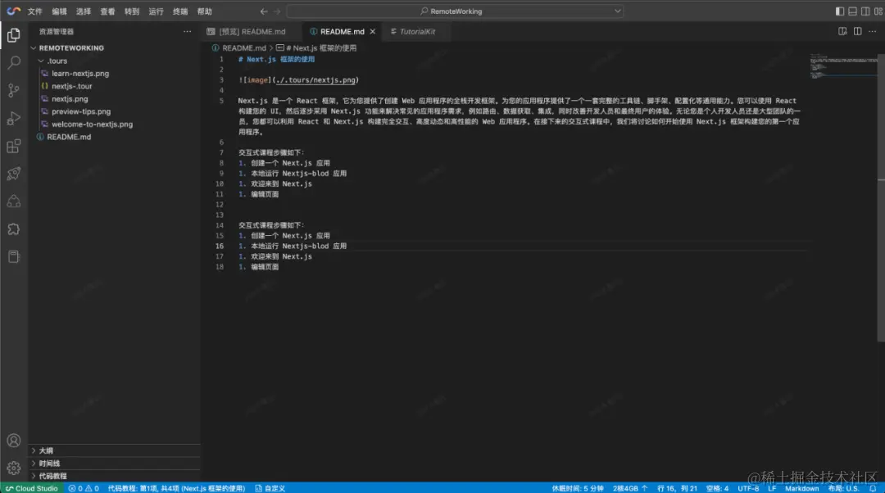Open the Search view in activity bar
Viewport: 885px width, 493px height.
[x=14, y=62]
